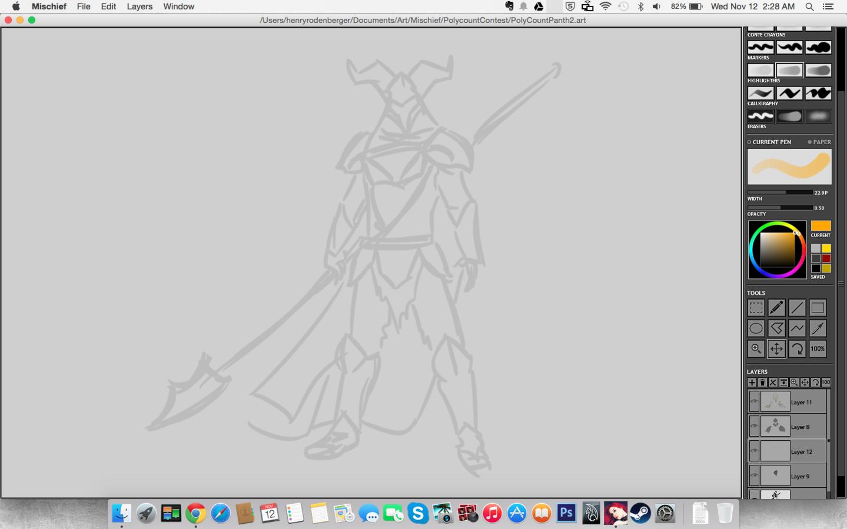Click the layer rotate icon
The width and height of the screenshot is (847, 529).
point(815,382)
